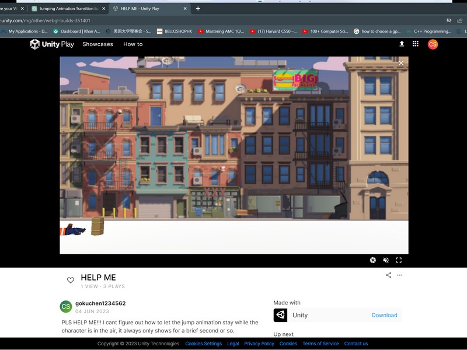Click the Unity Play logo

52,44
